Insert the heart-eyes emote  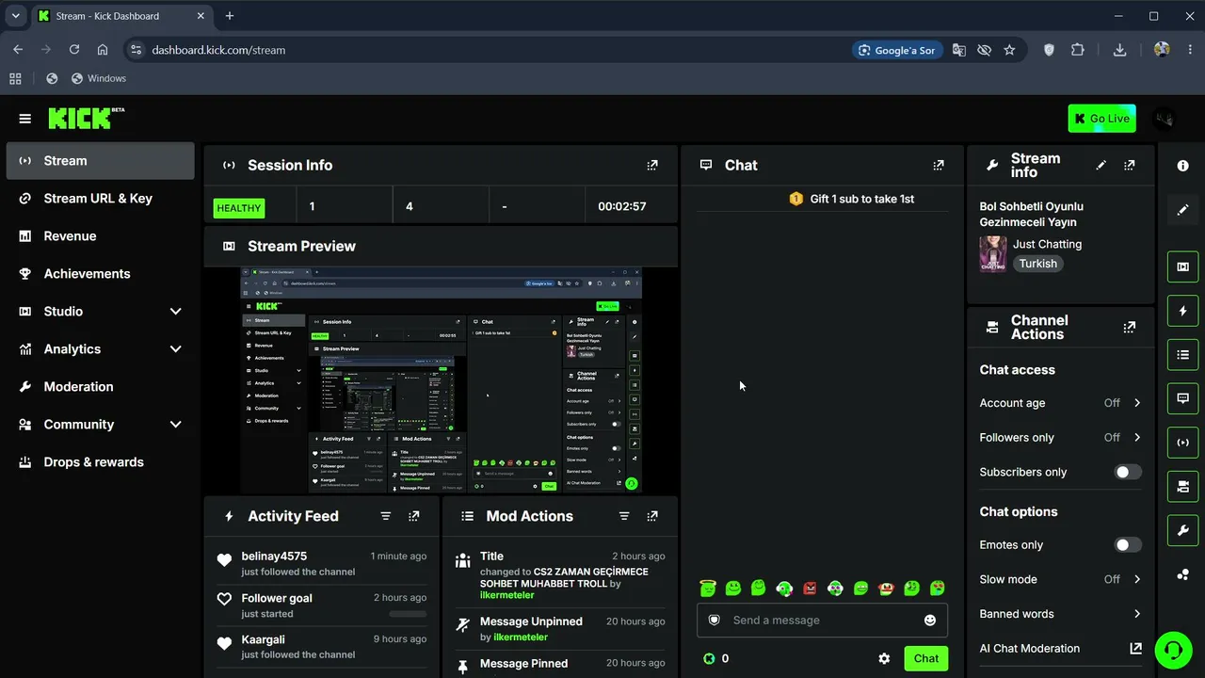click(938, 589)
